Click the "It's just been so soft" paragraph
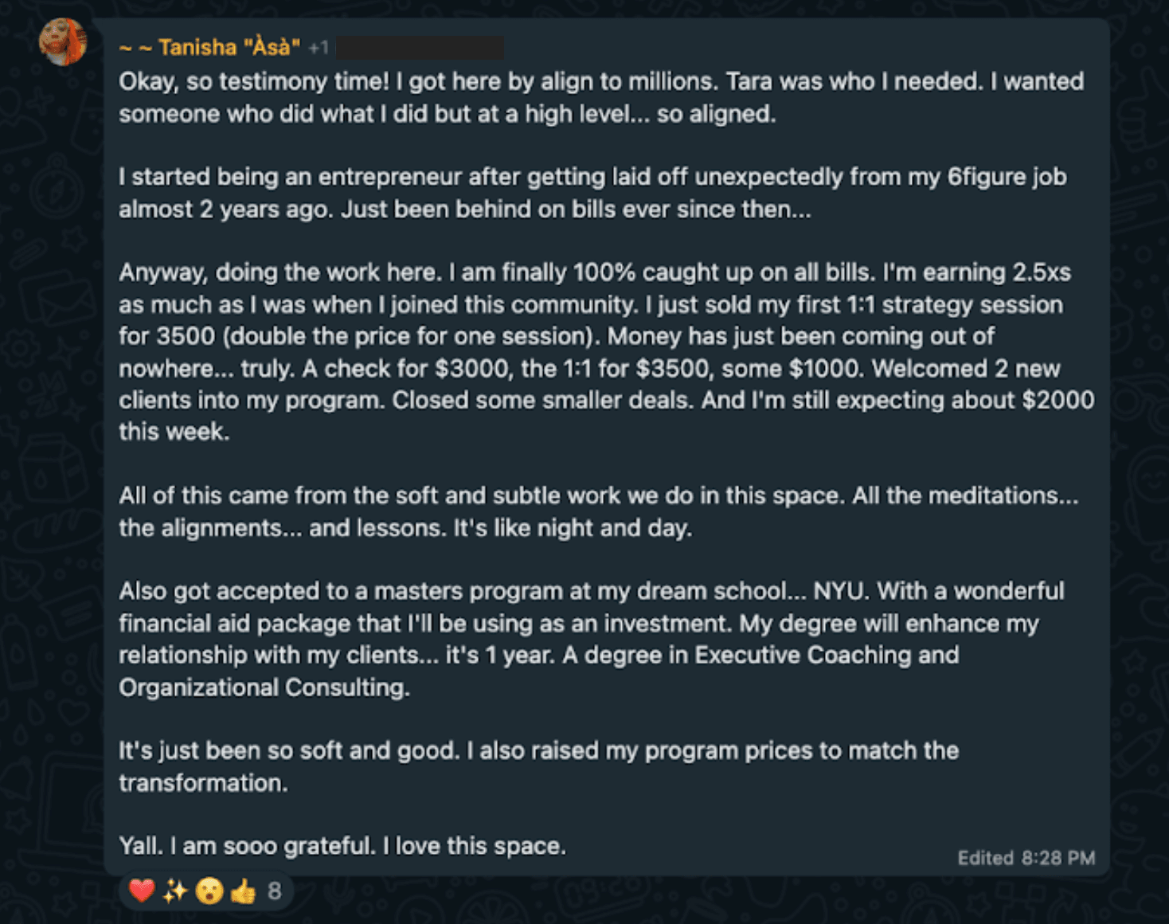 538,766
